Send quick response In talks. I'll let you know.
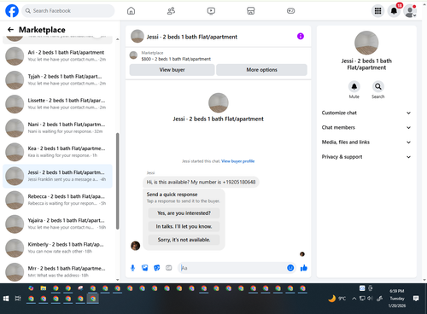 click(x=184, y=226)
